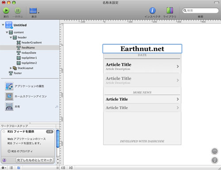Viewport: 221px width, 170px height.
Task: Select the DATE label on canvas
Action: click(x=142, y=55)
